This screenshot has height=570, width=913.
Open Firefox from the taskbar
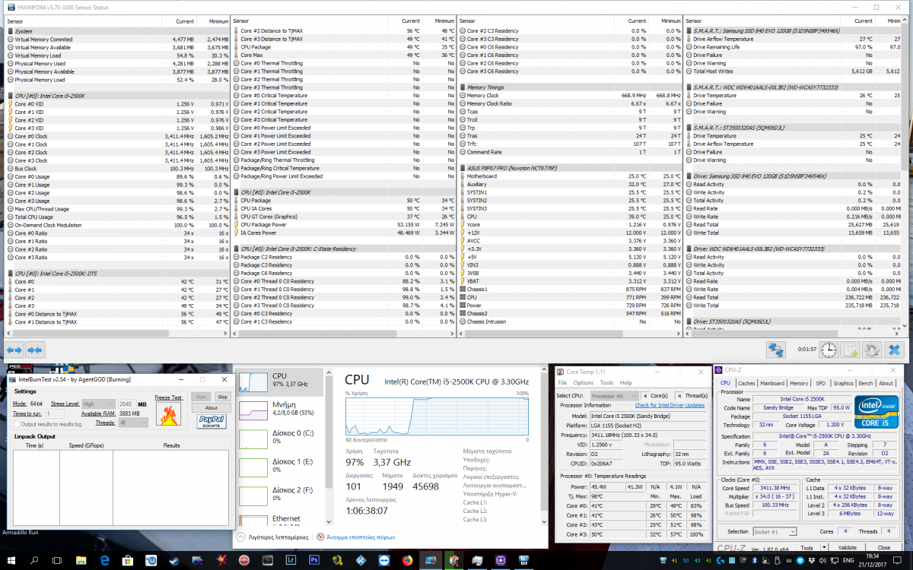[x=408, y=560]
